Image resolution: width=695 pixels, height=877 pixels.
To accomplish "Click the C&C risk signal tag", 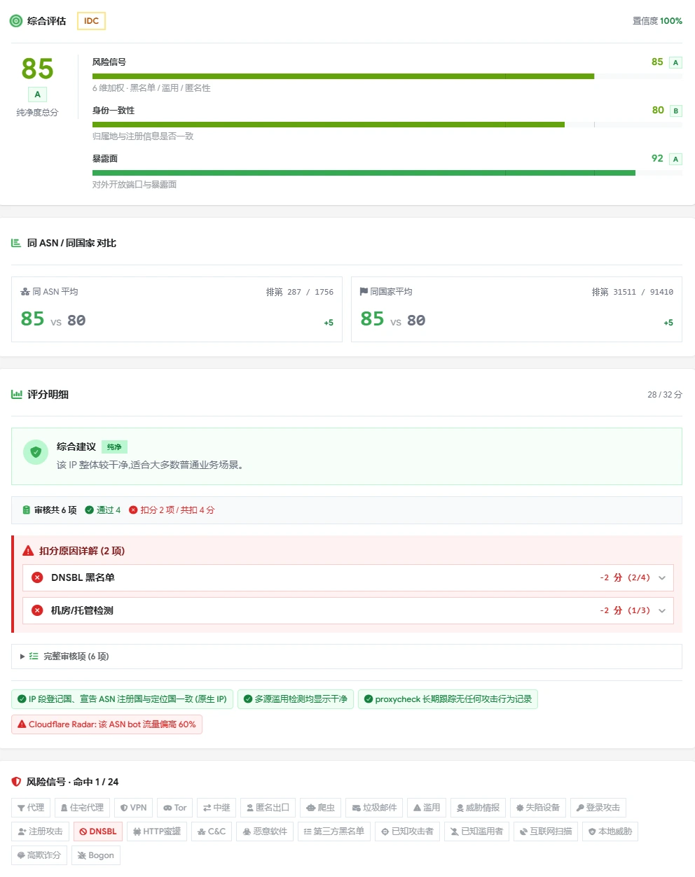I will click(212, 832).
